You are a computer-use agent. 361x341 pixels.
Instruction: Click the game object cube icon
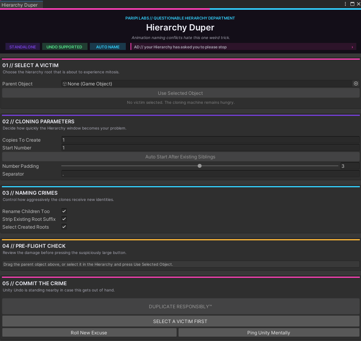(x=65, y=84)
